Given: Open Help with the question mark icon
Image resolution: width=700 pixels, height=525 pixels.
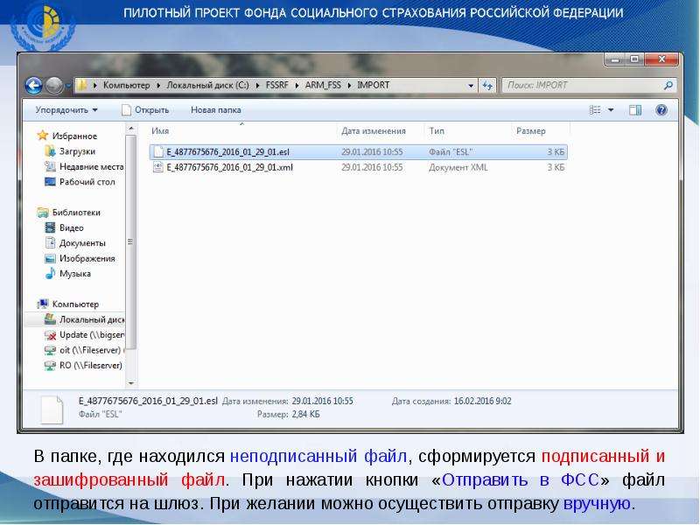Looking at the screenshot, I should tap(661, 110).
